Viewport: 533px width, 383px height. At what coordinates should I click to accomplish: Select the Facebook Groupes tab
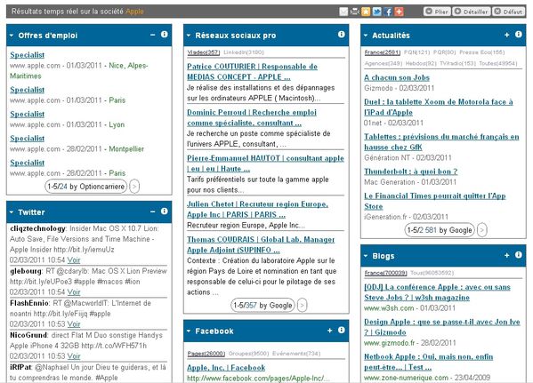pos(248,354)
